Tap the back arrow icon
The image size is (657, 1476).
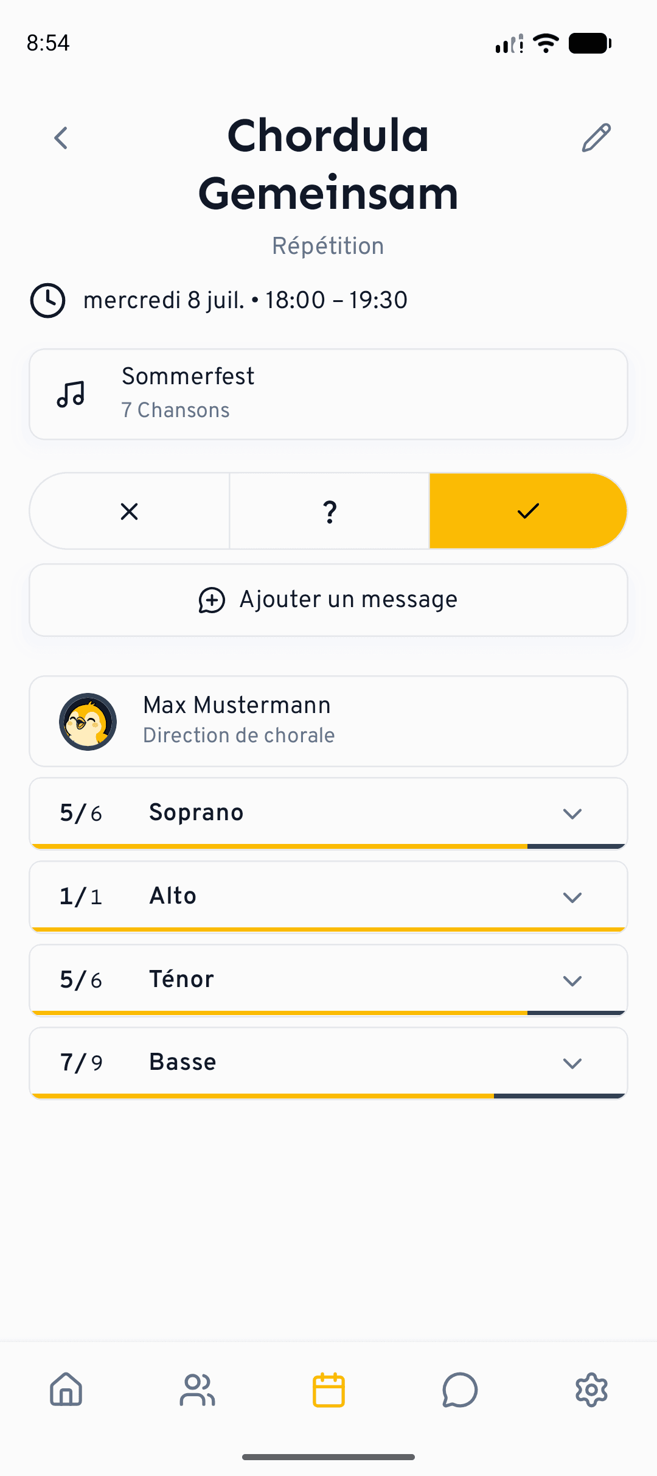(x=61, y=138)
